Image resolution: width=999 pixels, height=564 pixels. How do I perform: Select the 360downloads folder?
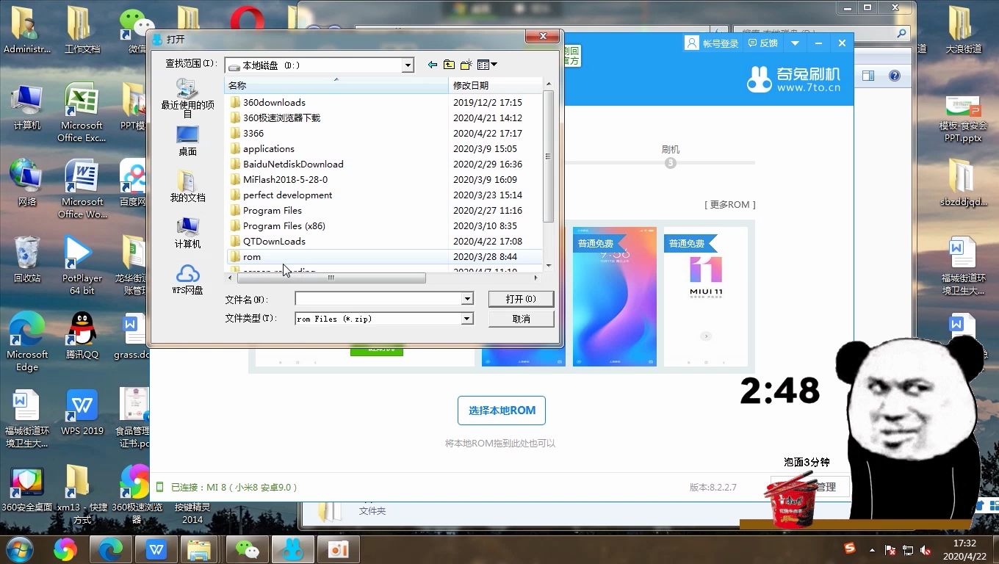click(274, 102)
